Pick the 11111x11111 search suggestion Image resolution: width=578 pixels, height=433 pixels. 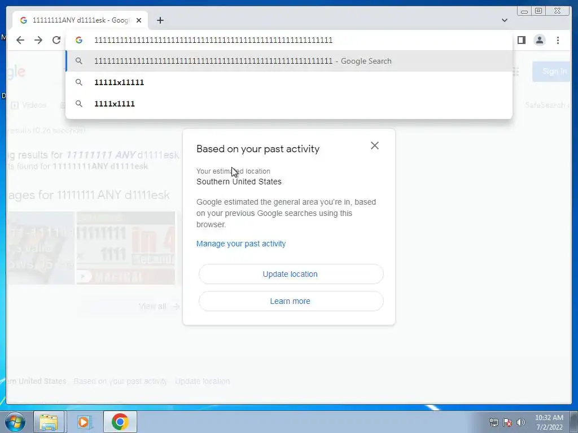(289, 82)
